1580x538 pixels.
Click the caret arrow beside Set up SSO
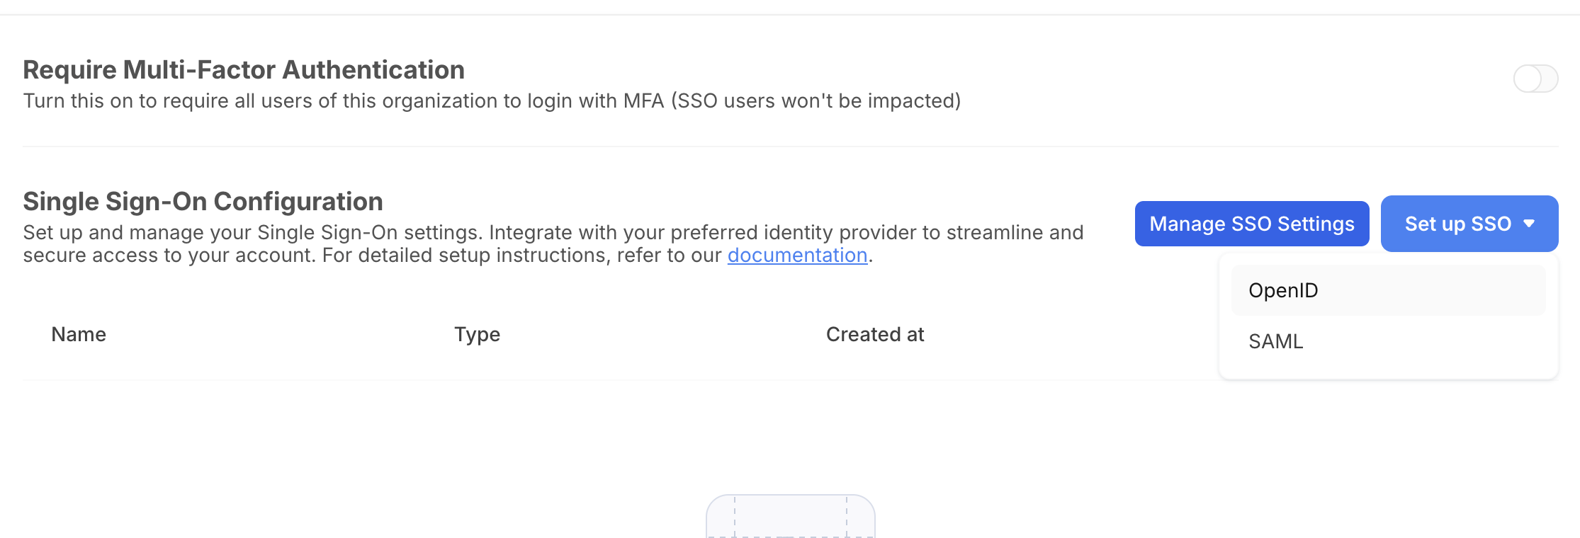click(1529, 224)
